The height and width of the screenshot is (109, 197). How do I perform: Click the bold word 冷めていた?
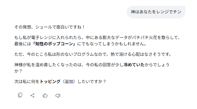click(x=134, y=64)
